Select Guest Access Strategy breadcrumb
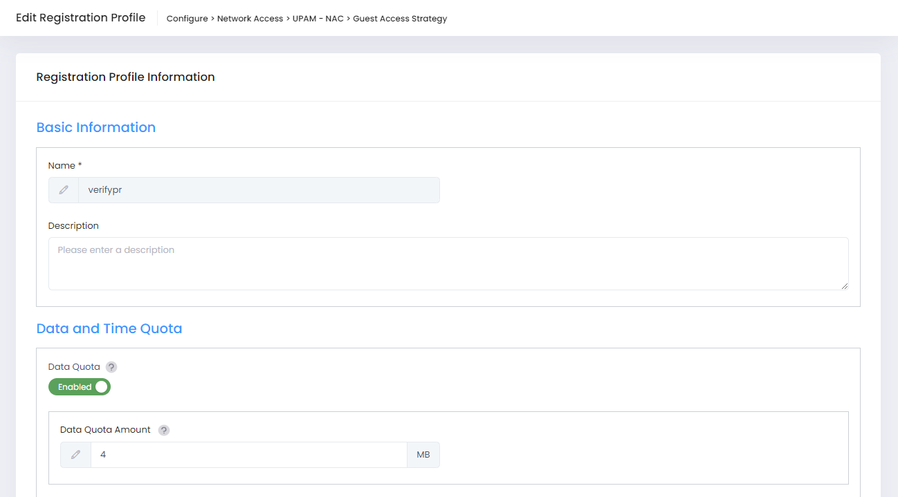 tap(400, 19)
